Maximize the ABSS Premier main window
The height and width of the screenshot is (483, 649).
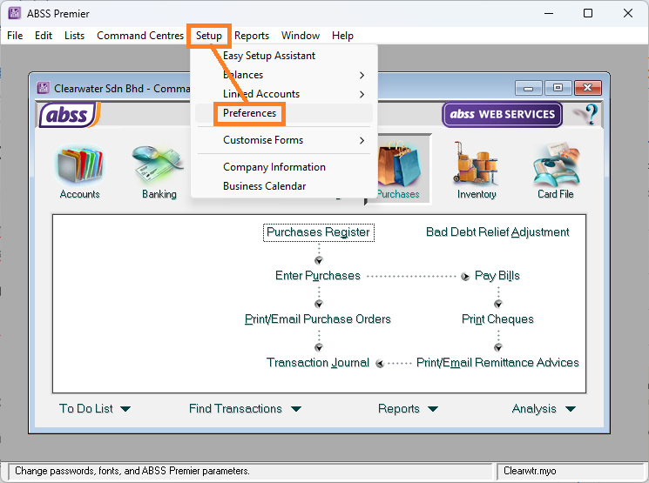(588, 13)
